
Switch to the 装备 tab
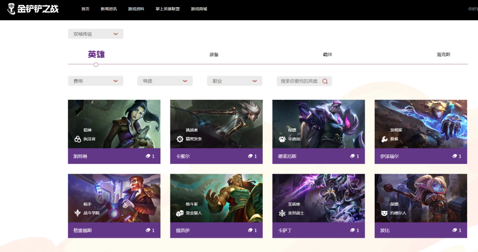point(214,55)
